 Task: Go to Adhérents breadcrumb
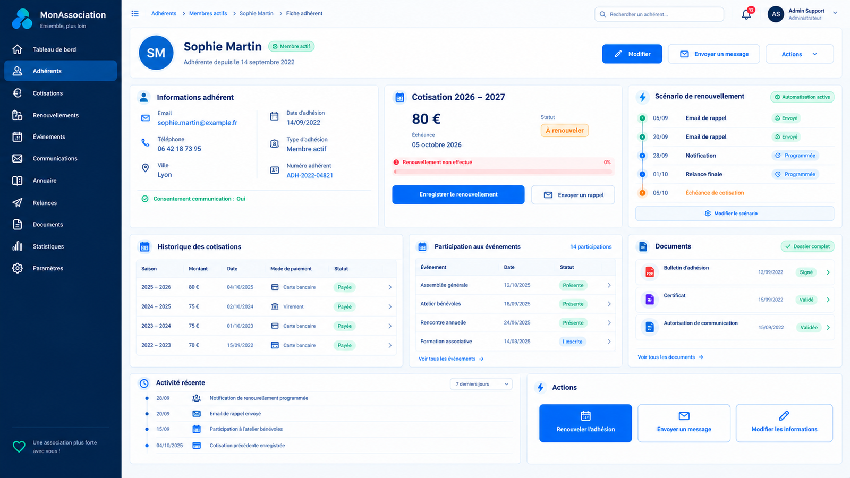(x=164, y=13)
